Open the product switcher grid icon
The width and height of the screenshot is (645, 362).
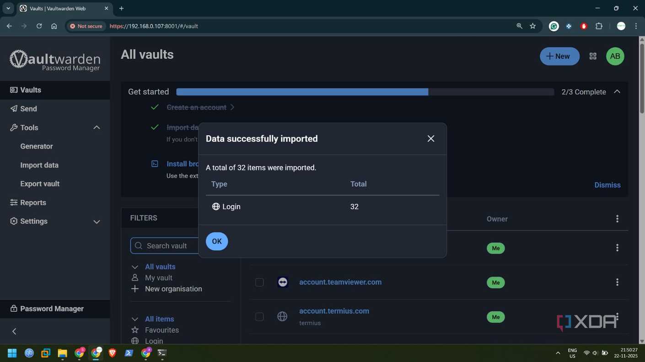point(593,56)
